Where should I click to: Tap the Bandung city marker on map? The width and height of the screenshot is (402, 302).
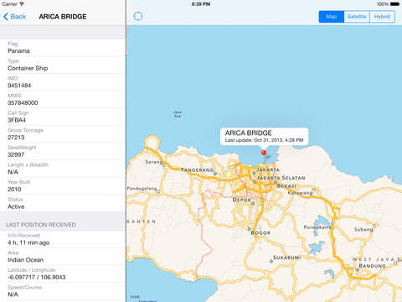(x=358, y=270)
